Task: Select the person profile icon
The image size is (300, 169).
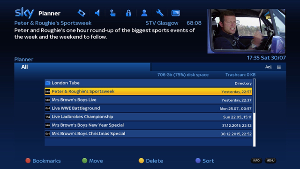Action: [x=144, y=13]
